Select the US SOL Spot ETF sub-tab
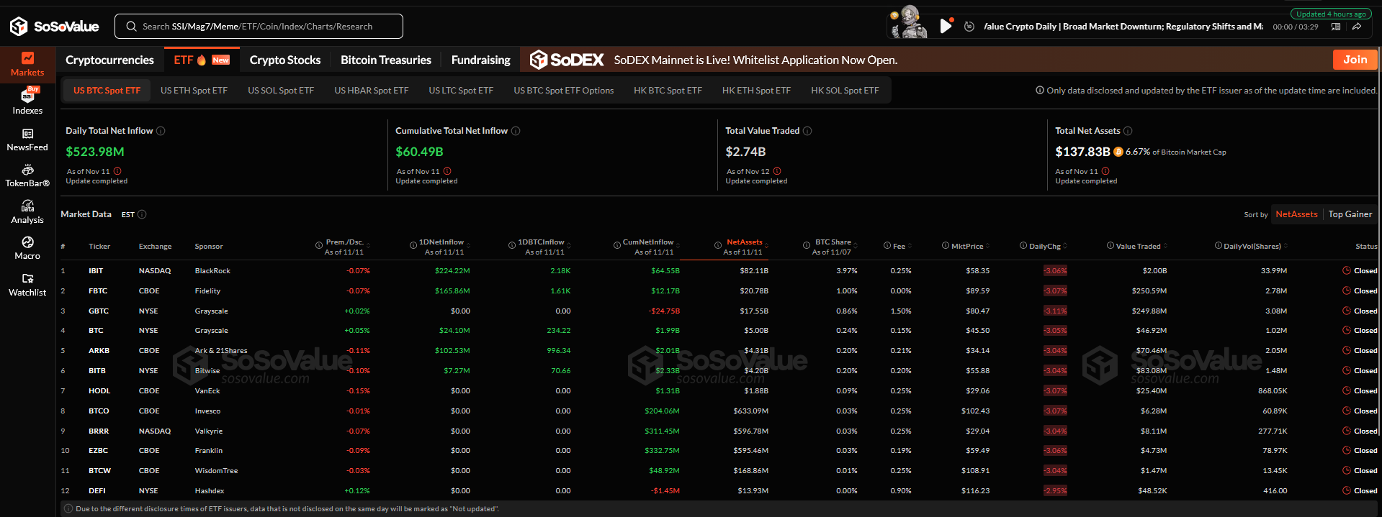The height and width of the screenshot is (517, 1382). (281, 91)
